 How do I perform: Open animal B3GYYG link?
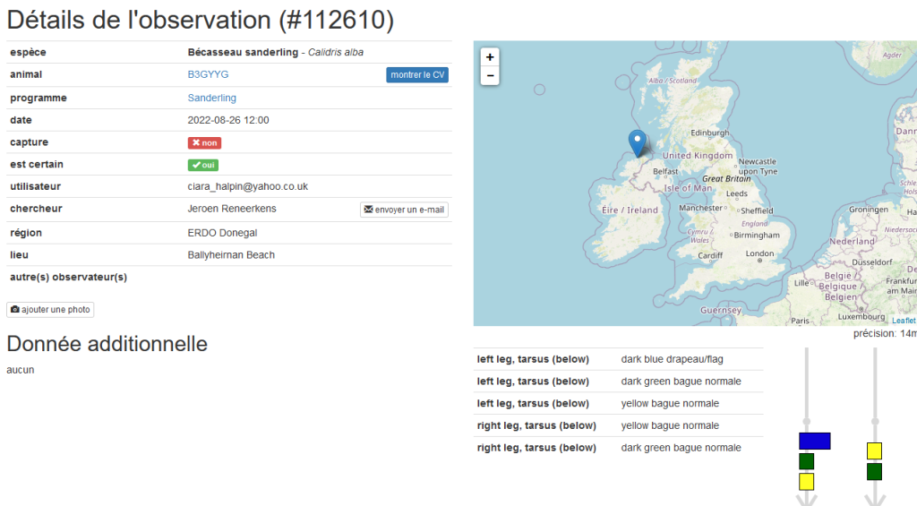[x=208, y=74]
